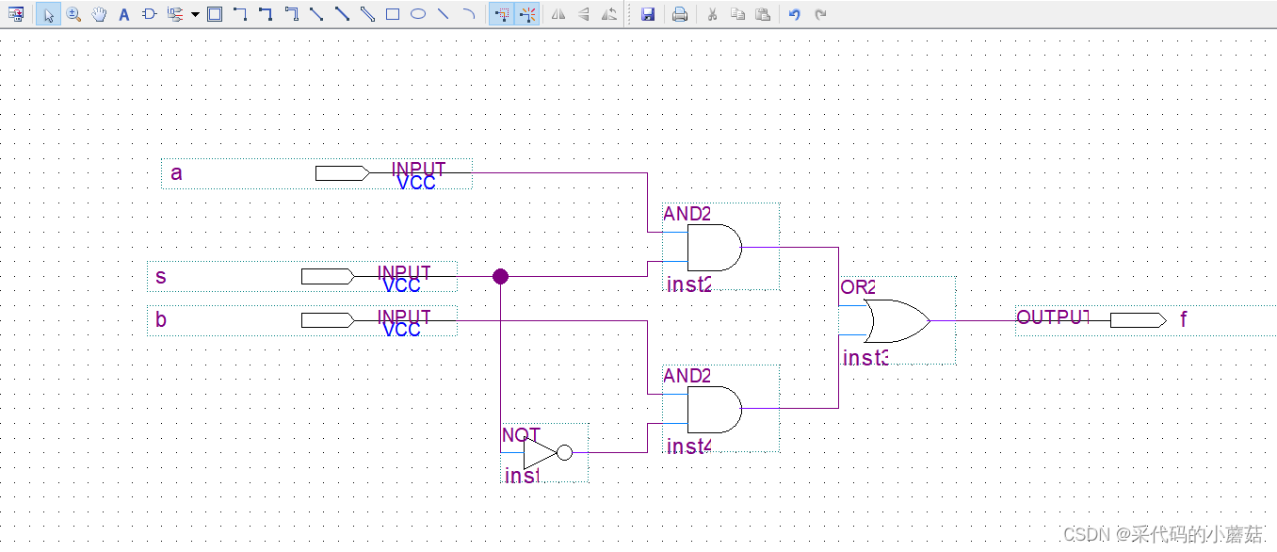Viewport: 1277px width, 552px height.
Task: Click the 'NOT' label text
Action: point(521,435)
